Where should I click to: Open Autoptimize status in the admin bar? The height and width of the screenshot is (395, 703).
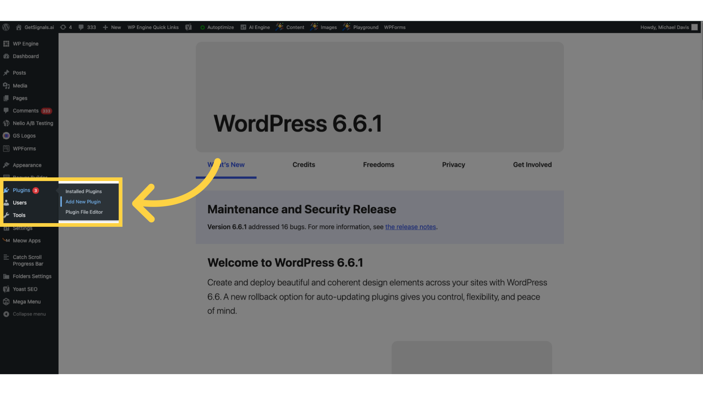(217, 27)
